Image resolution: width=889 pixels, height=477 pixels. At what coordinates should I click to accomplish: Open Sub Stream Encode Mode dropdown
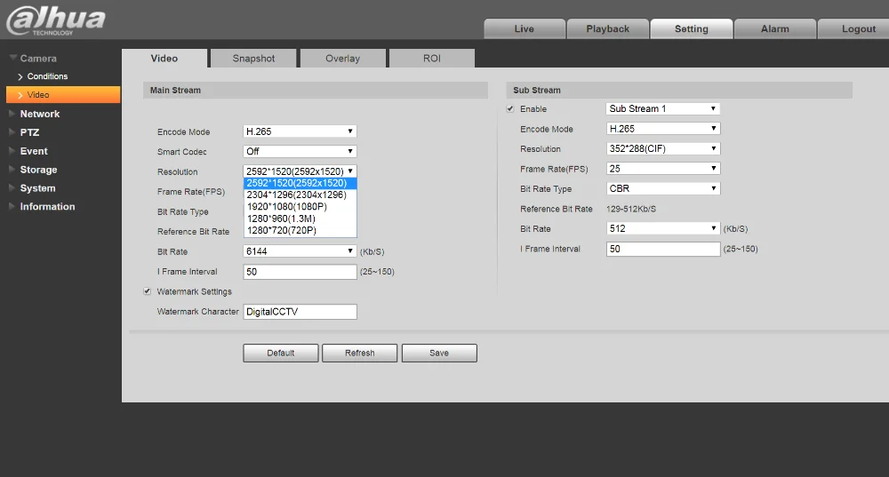coord(663,129)
